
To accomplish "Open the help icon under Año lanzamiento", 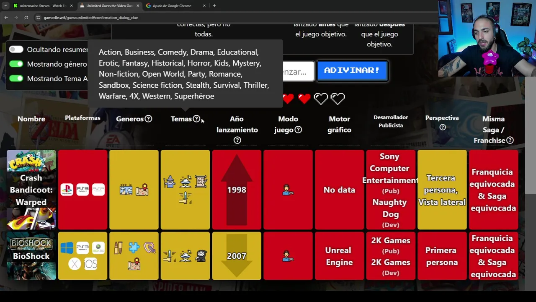I will point(237,140).
